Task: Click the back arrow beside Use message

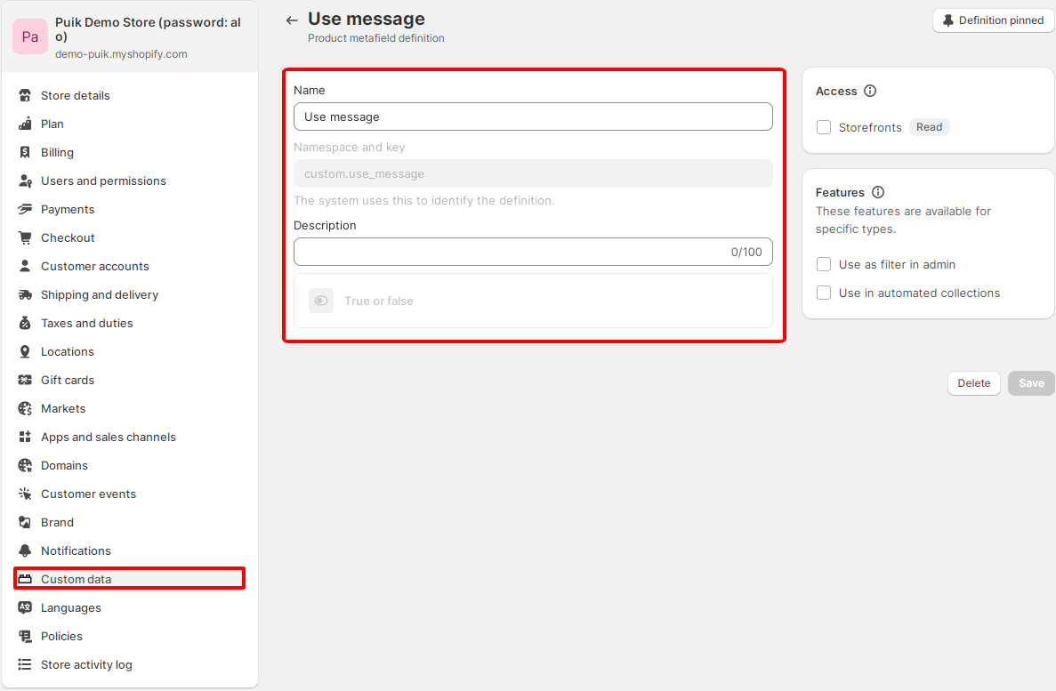Action: tap(292, 20)
